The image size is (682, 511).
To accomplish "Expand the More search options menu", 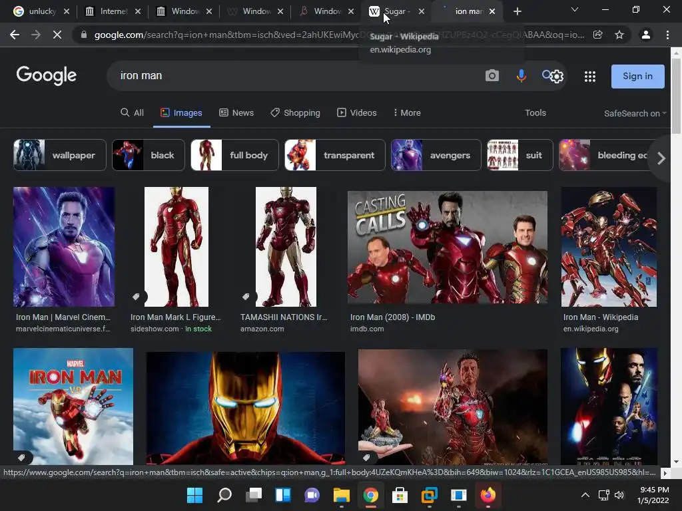I will click(407, 113).
